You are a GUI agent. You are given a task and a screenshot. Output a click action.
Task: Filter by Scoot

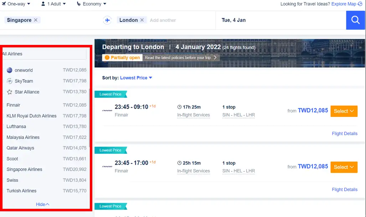[x=12, y=159]
